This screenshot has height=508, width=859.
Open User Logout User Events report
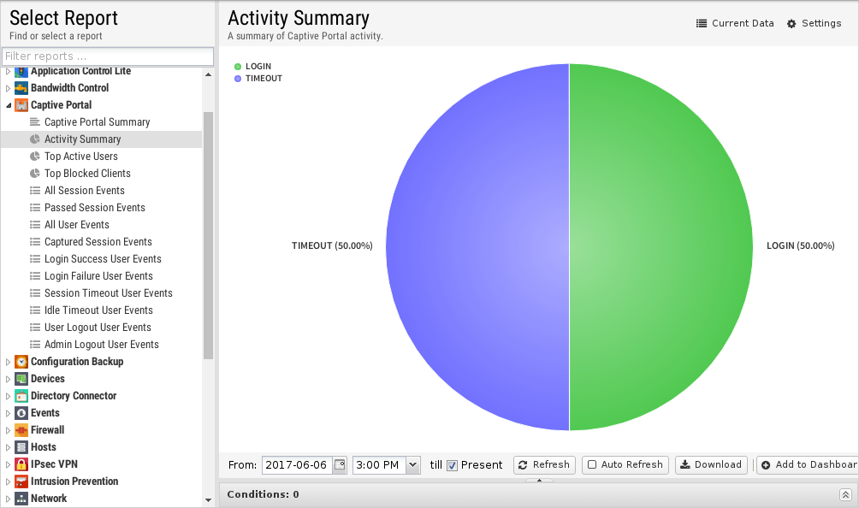tap(98, 328)
